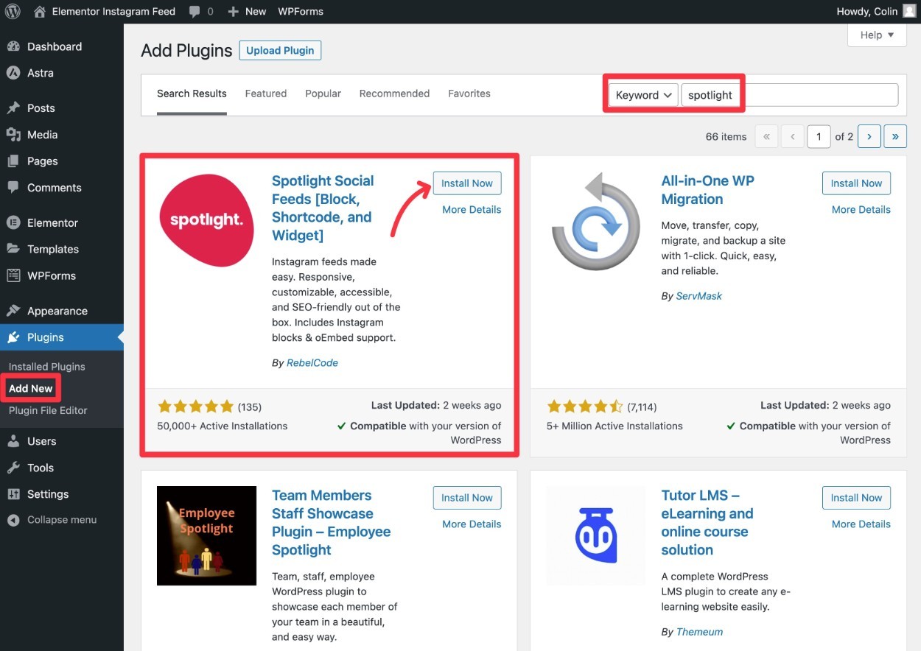Click '50,000+ Active Installations' text

click(223, 426)
